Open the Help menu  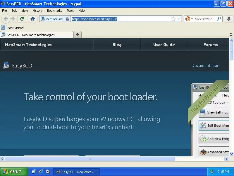[x=82, y=11]
